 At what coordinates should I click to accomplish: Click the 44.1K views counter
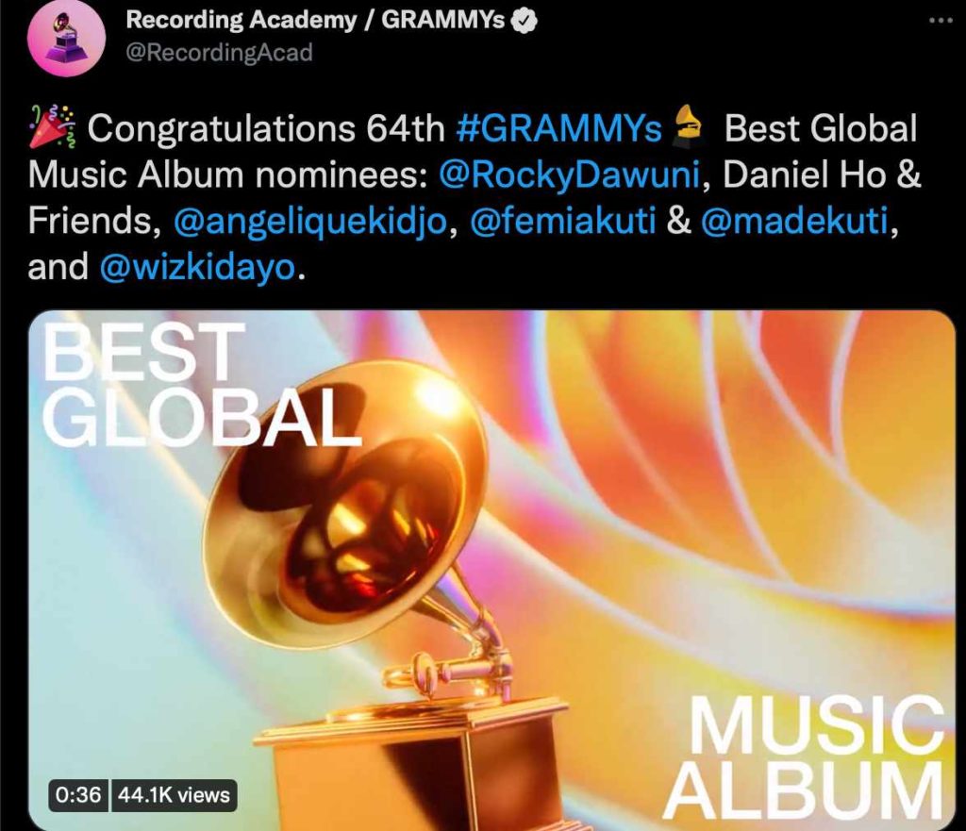click(x=174, y=795)
